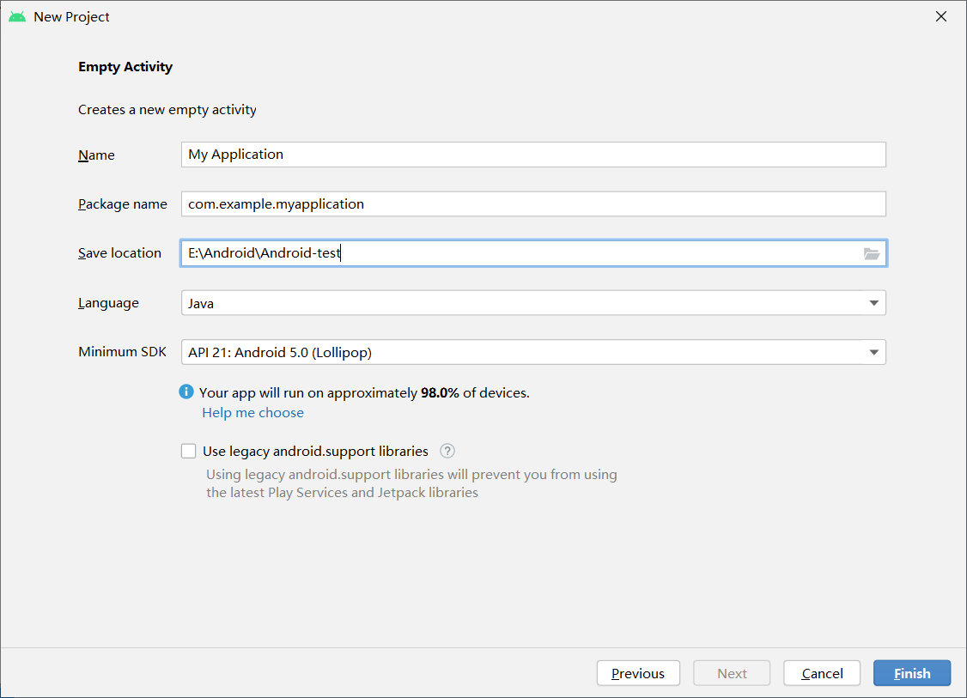Focus the Name text field
Screen dimensions: 967x698
pos(532,155)
